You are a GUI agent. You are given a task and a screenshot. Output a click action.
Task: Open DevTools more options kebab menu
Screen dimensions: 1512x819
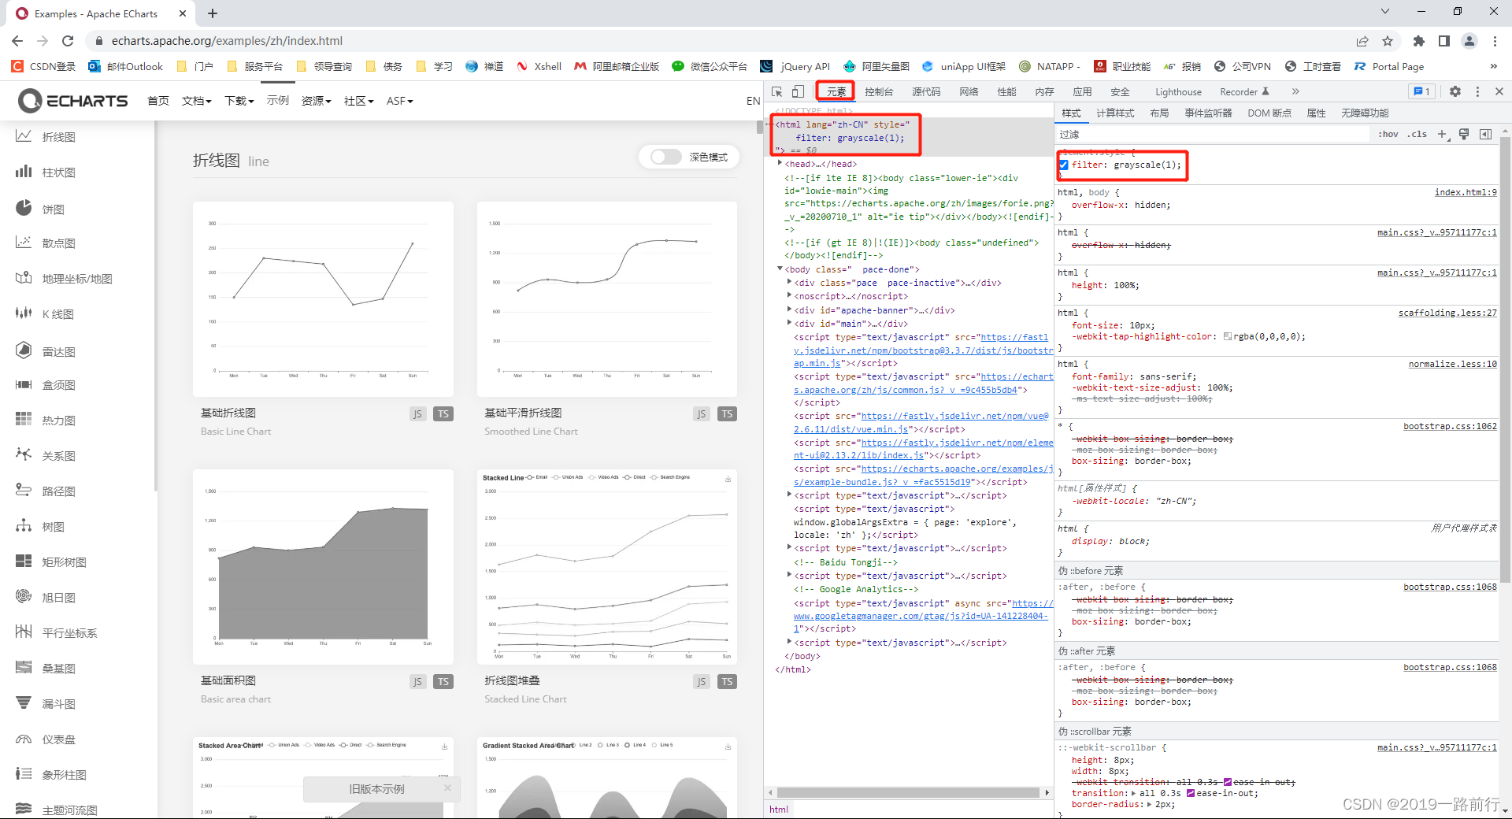1477,91
